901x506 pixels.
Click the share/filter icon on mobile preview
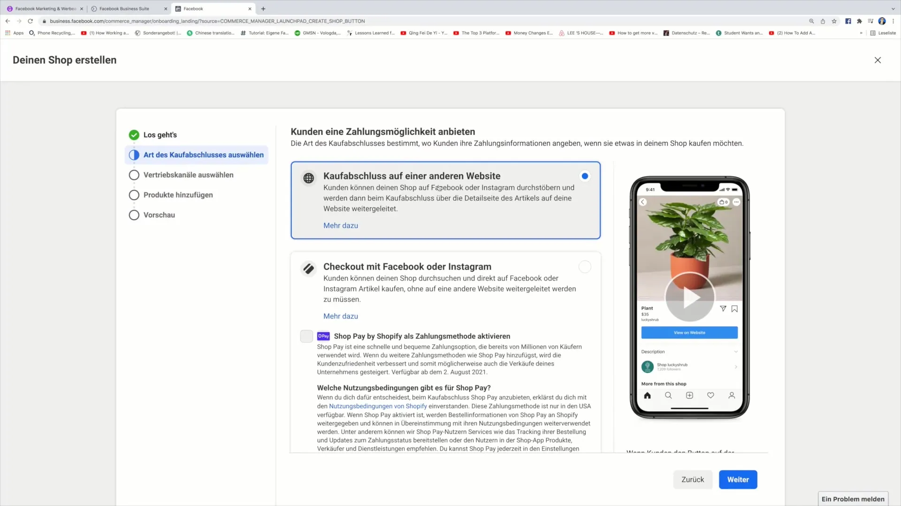722,308
